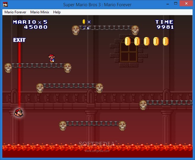Screen dimensions: 195x160
Task: Open the Mario Minix menu
Action: pos(40,12)
